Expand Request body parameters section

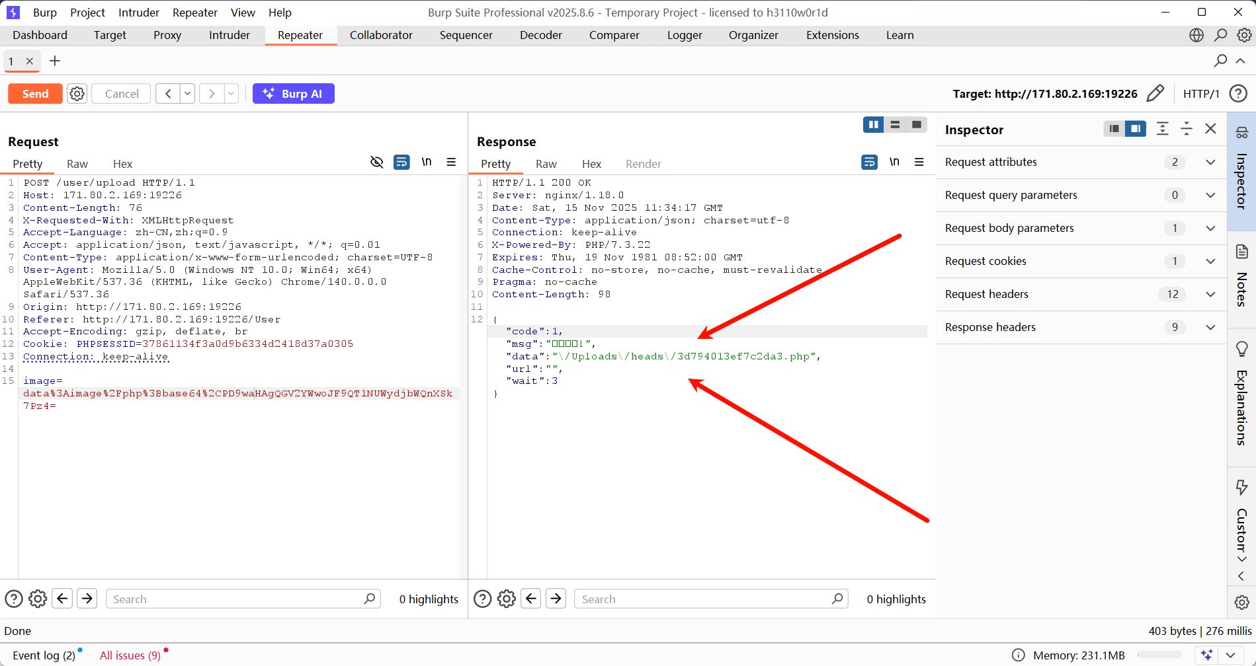point(1081,228)
